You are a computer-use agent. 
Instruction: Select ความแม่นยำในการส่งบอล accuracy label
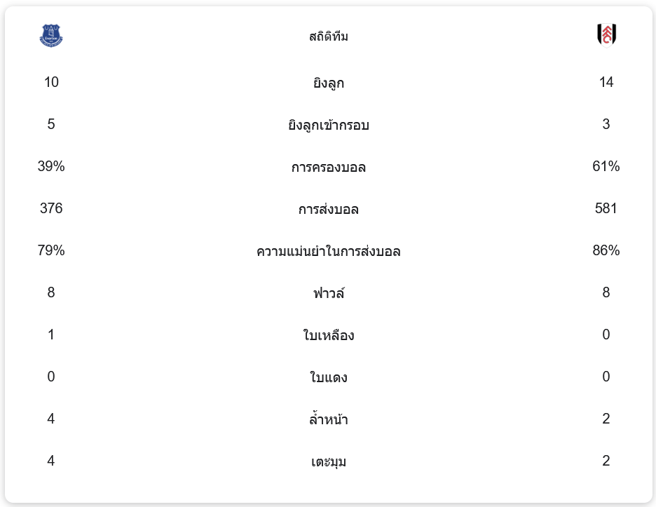[328, 251]
